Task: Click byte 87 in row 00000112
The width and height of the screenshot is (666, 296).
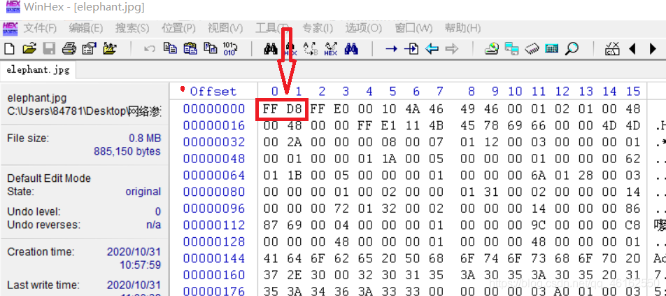Action: (270, 225)
